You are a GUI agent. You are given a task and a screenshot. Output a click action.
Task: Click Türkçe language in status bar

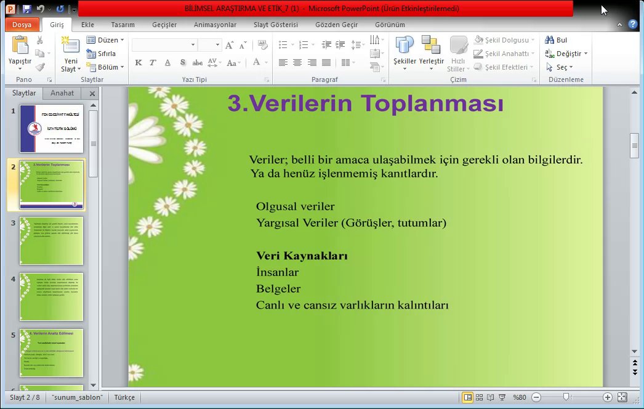[x=124, y=397]
